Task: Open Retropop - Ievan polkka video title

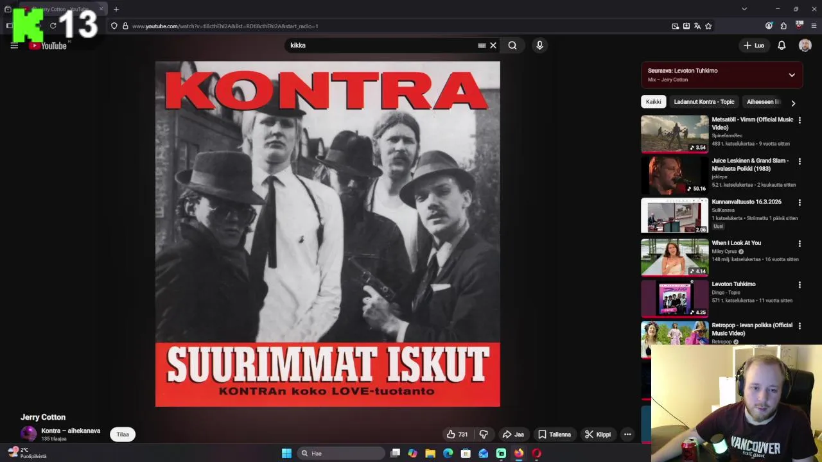Action: [752, 329]
